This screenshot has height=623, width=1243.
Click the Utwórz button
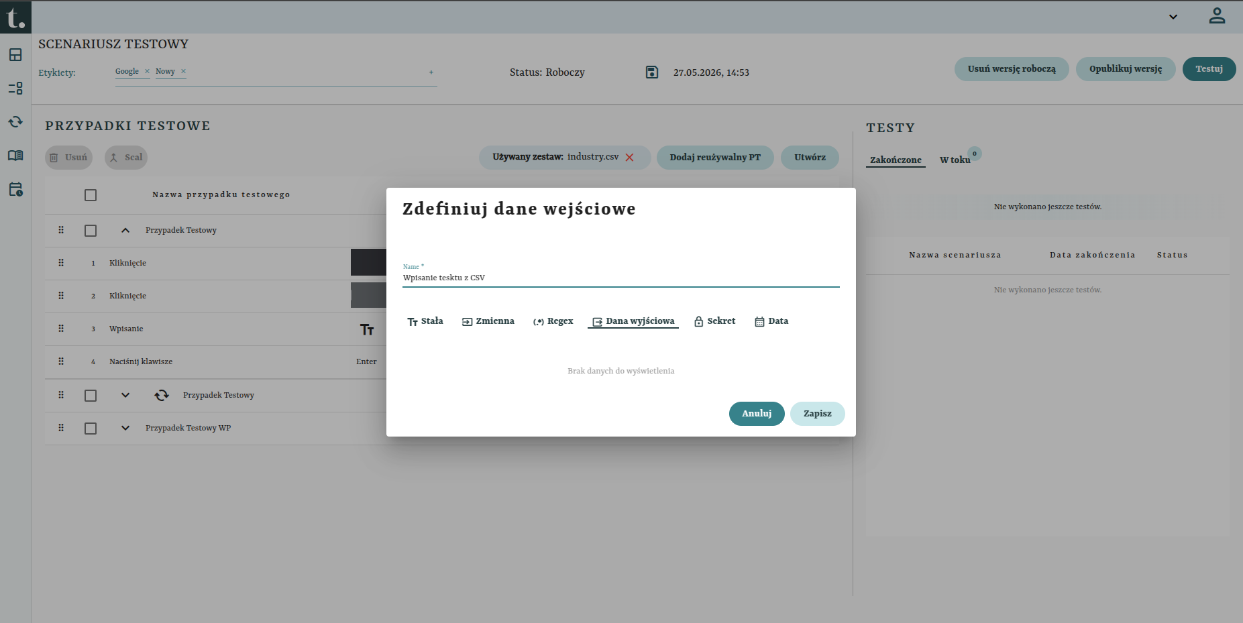click(810, 158)
